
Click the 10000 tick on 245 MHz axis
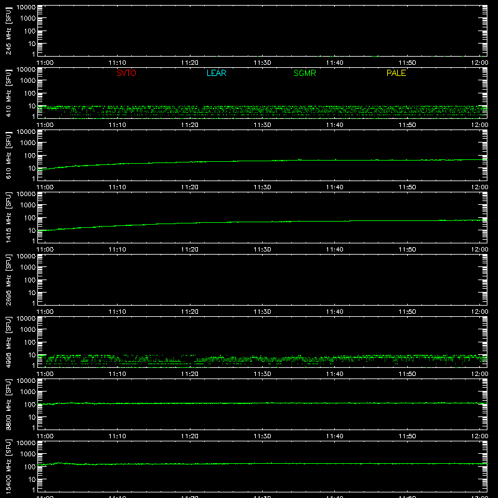tap(26, 7)
